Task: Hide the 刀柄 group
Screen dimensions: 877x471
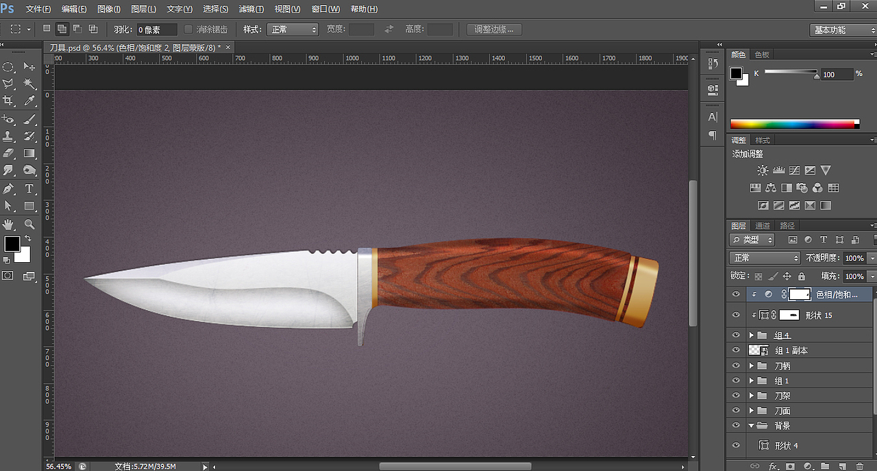Action: click(x=736, y=366)
